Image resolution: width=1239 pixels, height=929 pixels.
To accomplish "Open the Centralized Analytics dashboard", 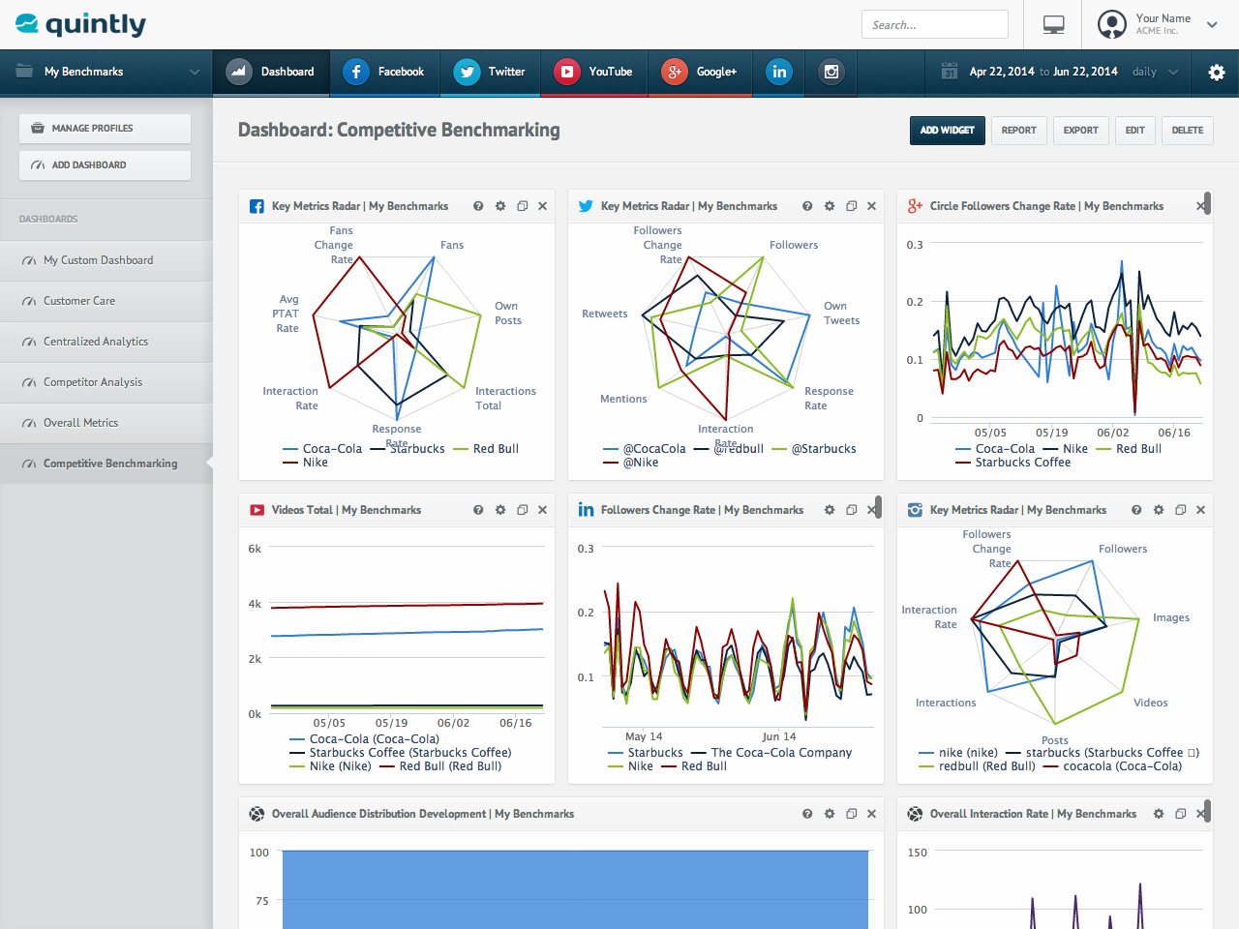I will [x=106, y=342].
